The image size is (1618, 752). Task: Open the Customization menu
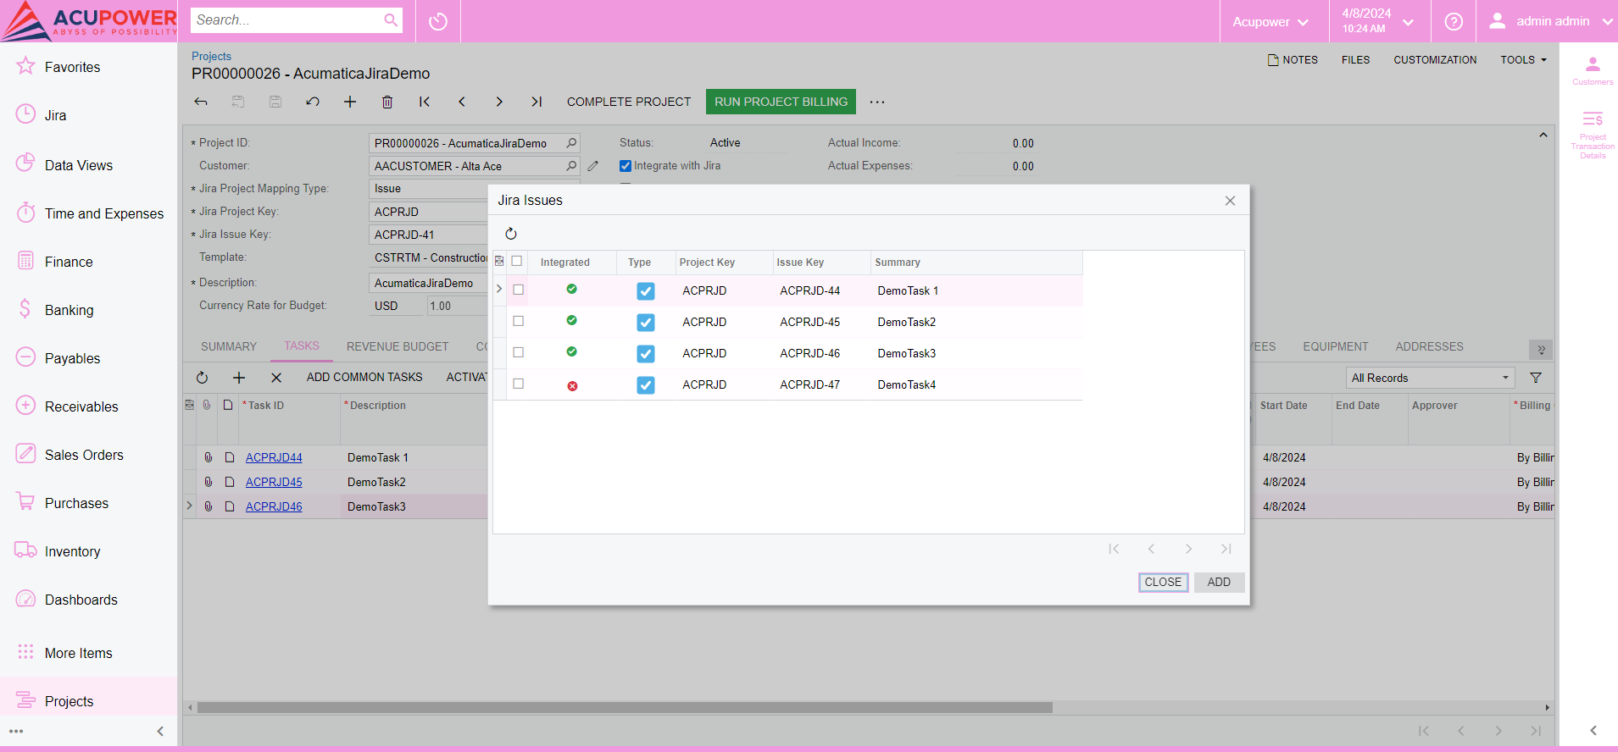[1435, 59]
